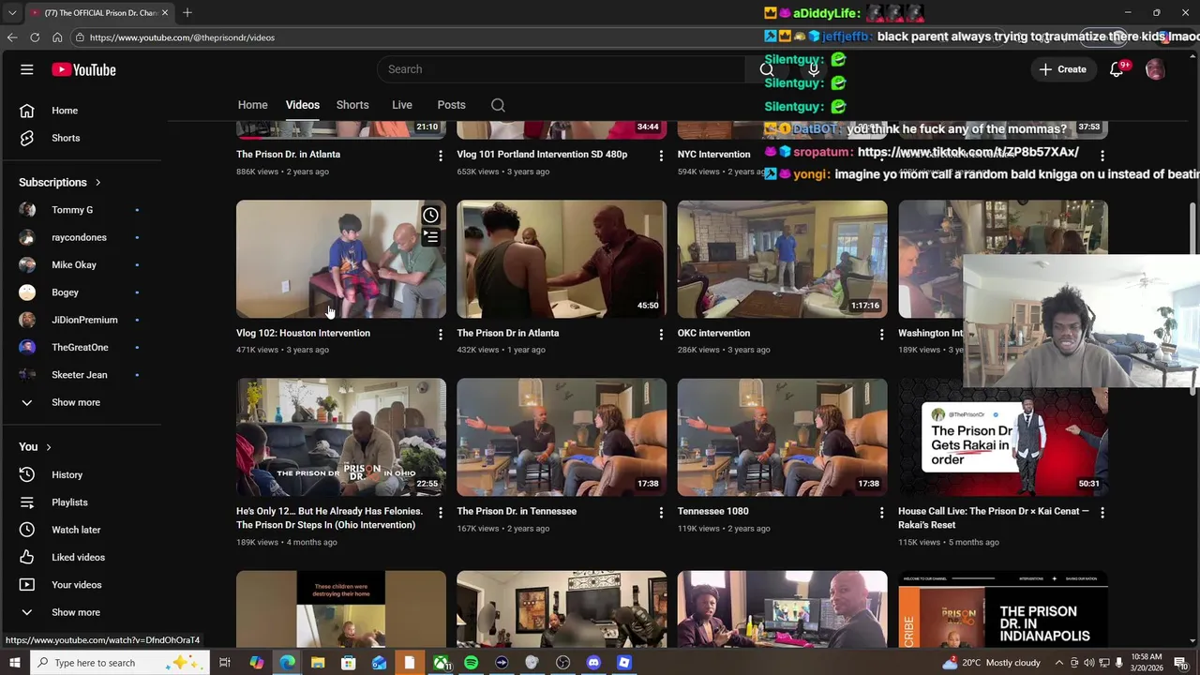Screen dimensions: 1200x675
Task: Click the browser address bar URL
Action: 182,37
